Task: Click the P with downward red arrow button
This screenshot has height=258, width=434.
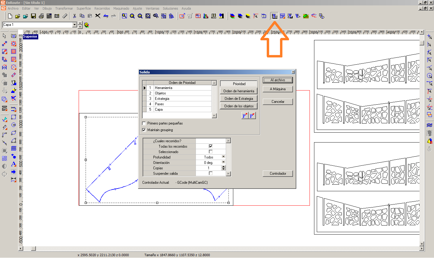Action: (x=252, y=116)
